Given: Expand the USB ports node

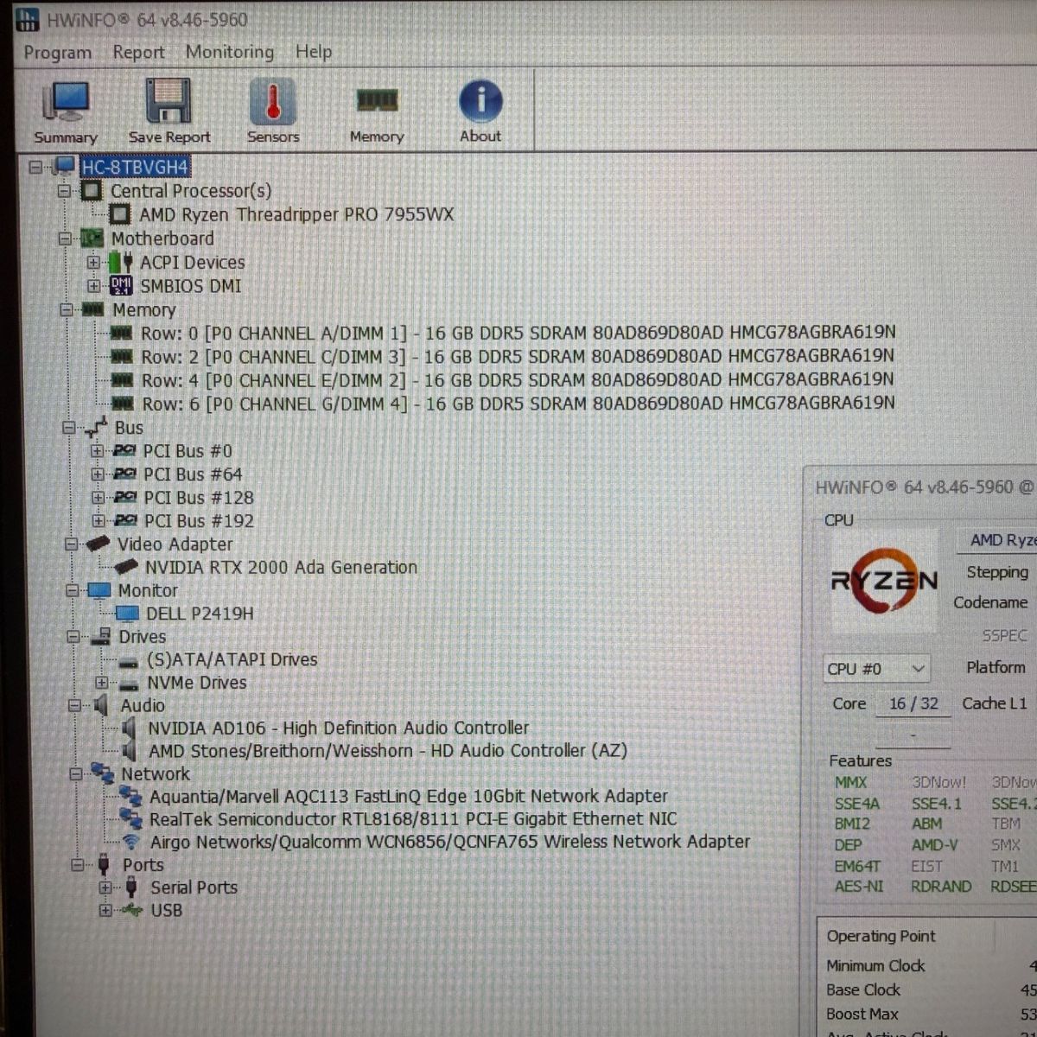Looking at the screenshot, I should pyautogui.click(x=105, y=910).
